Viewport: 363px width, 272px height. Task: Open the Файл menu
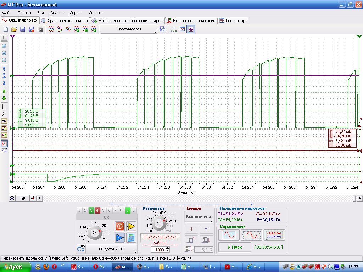[7, 13]
